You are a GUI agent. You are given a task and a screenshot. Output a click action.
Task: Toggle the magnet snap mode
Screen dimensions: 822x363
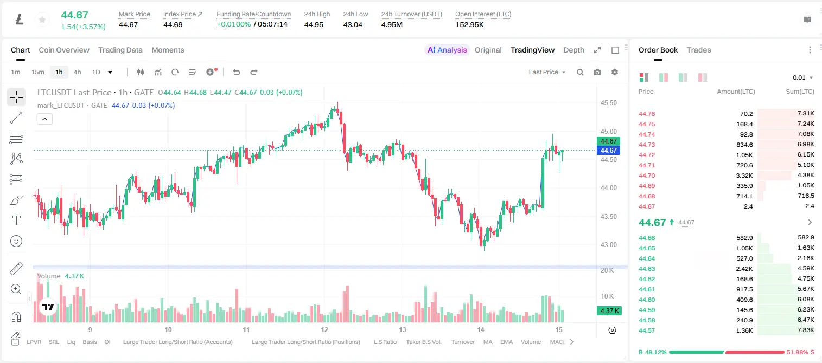[16, 316]
